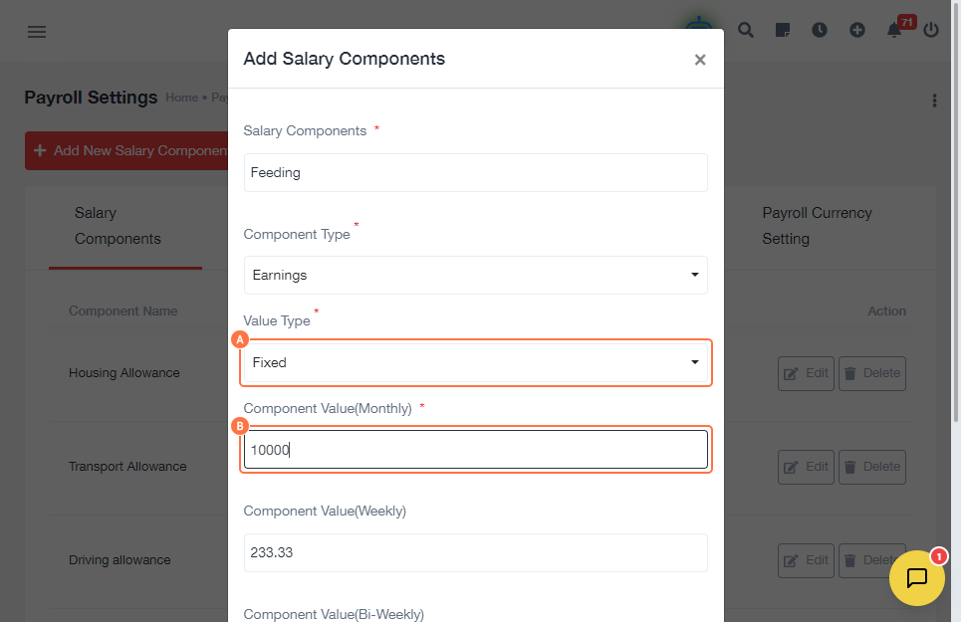The width and height of the screenshot is (961, 622).
Task: Expand the Component Type dropdown
Action: tap(475, 276)
